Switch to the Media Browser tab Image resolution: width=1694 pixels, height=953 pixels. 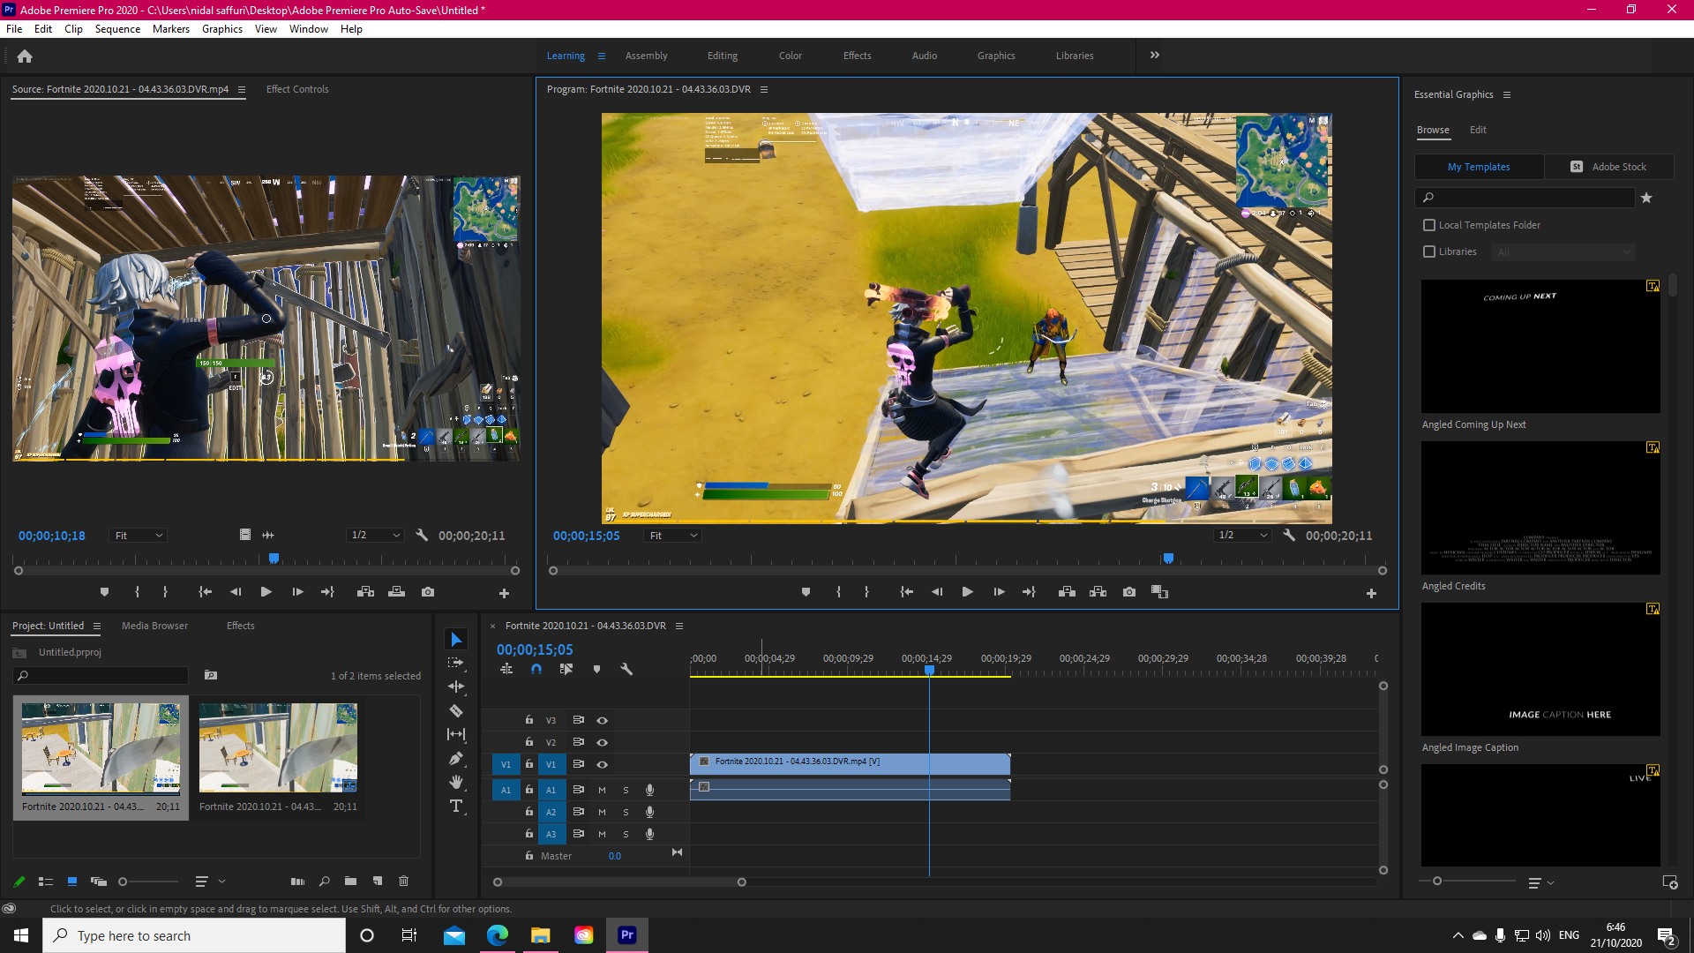pos(154,625)
